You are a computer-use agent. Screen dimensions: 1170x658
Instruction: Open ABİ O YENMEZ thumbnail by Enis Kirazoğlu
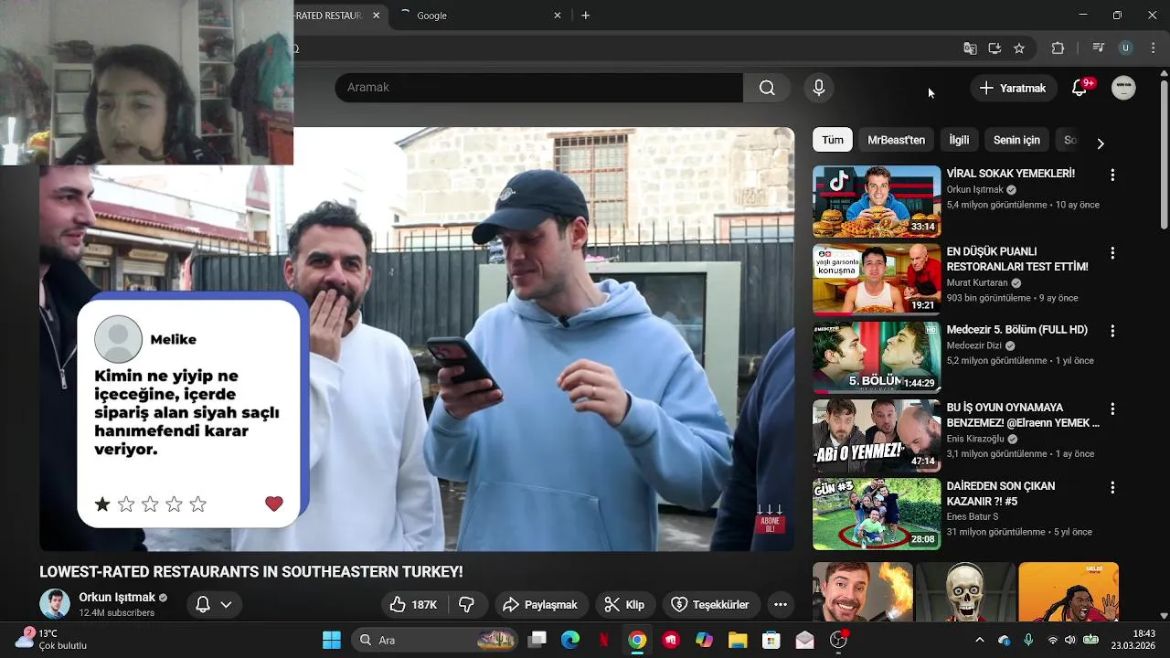click(x=877, y=436)
